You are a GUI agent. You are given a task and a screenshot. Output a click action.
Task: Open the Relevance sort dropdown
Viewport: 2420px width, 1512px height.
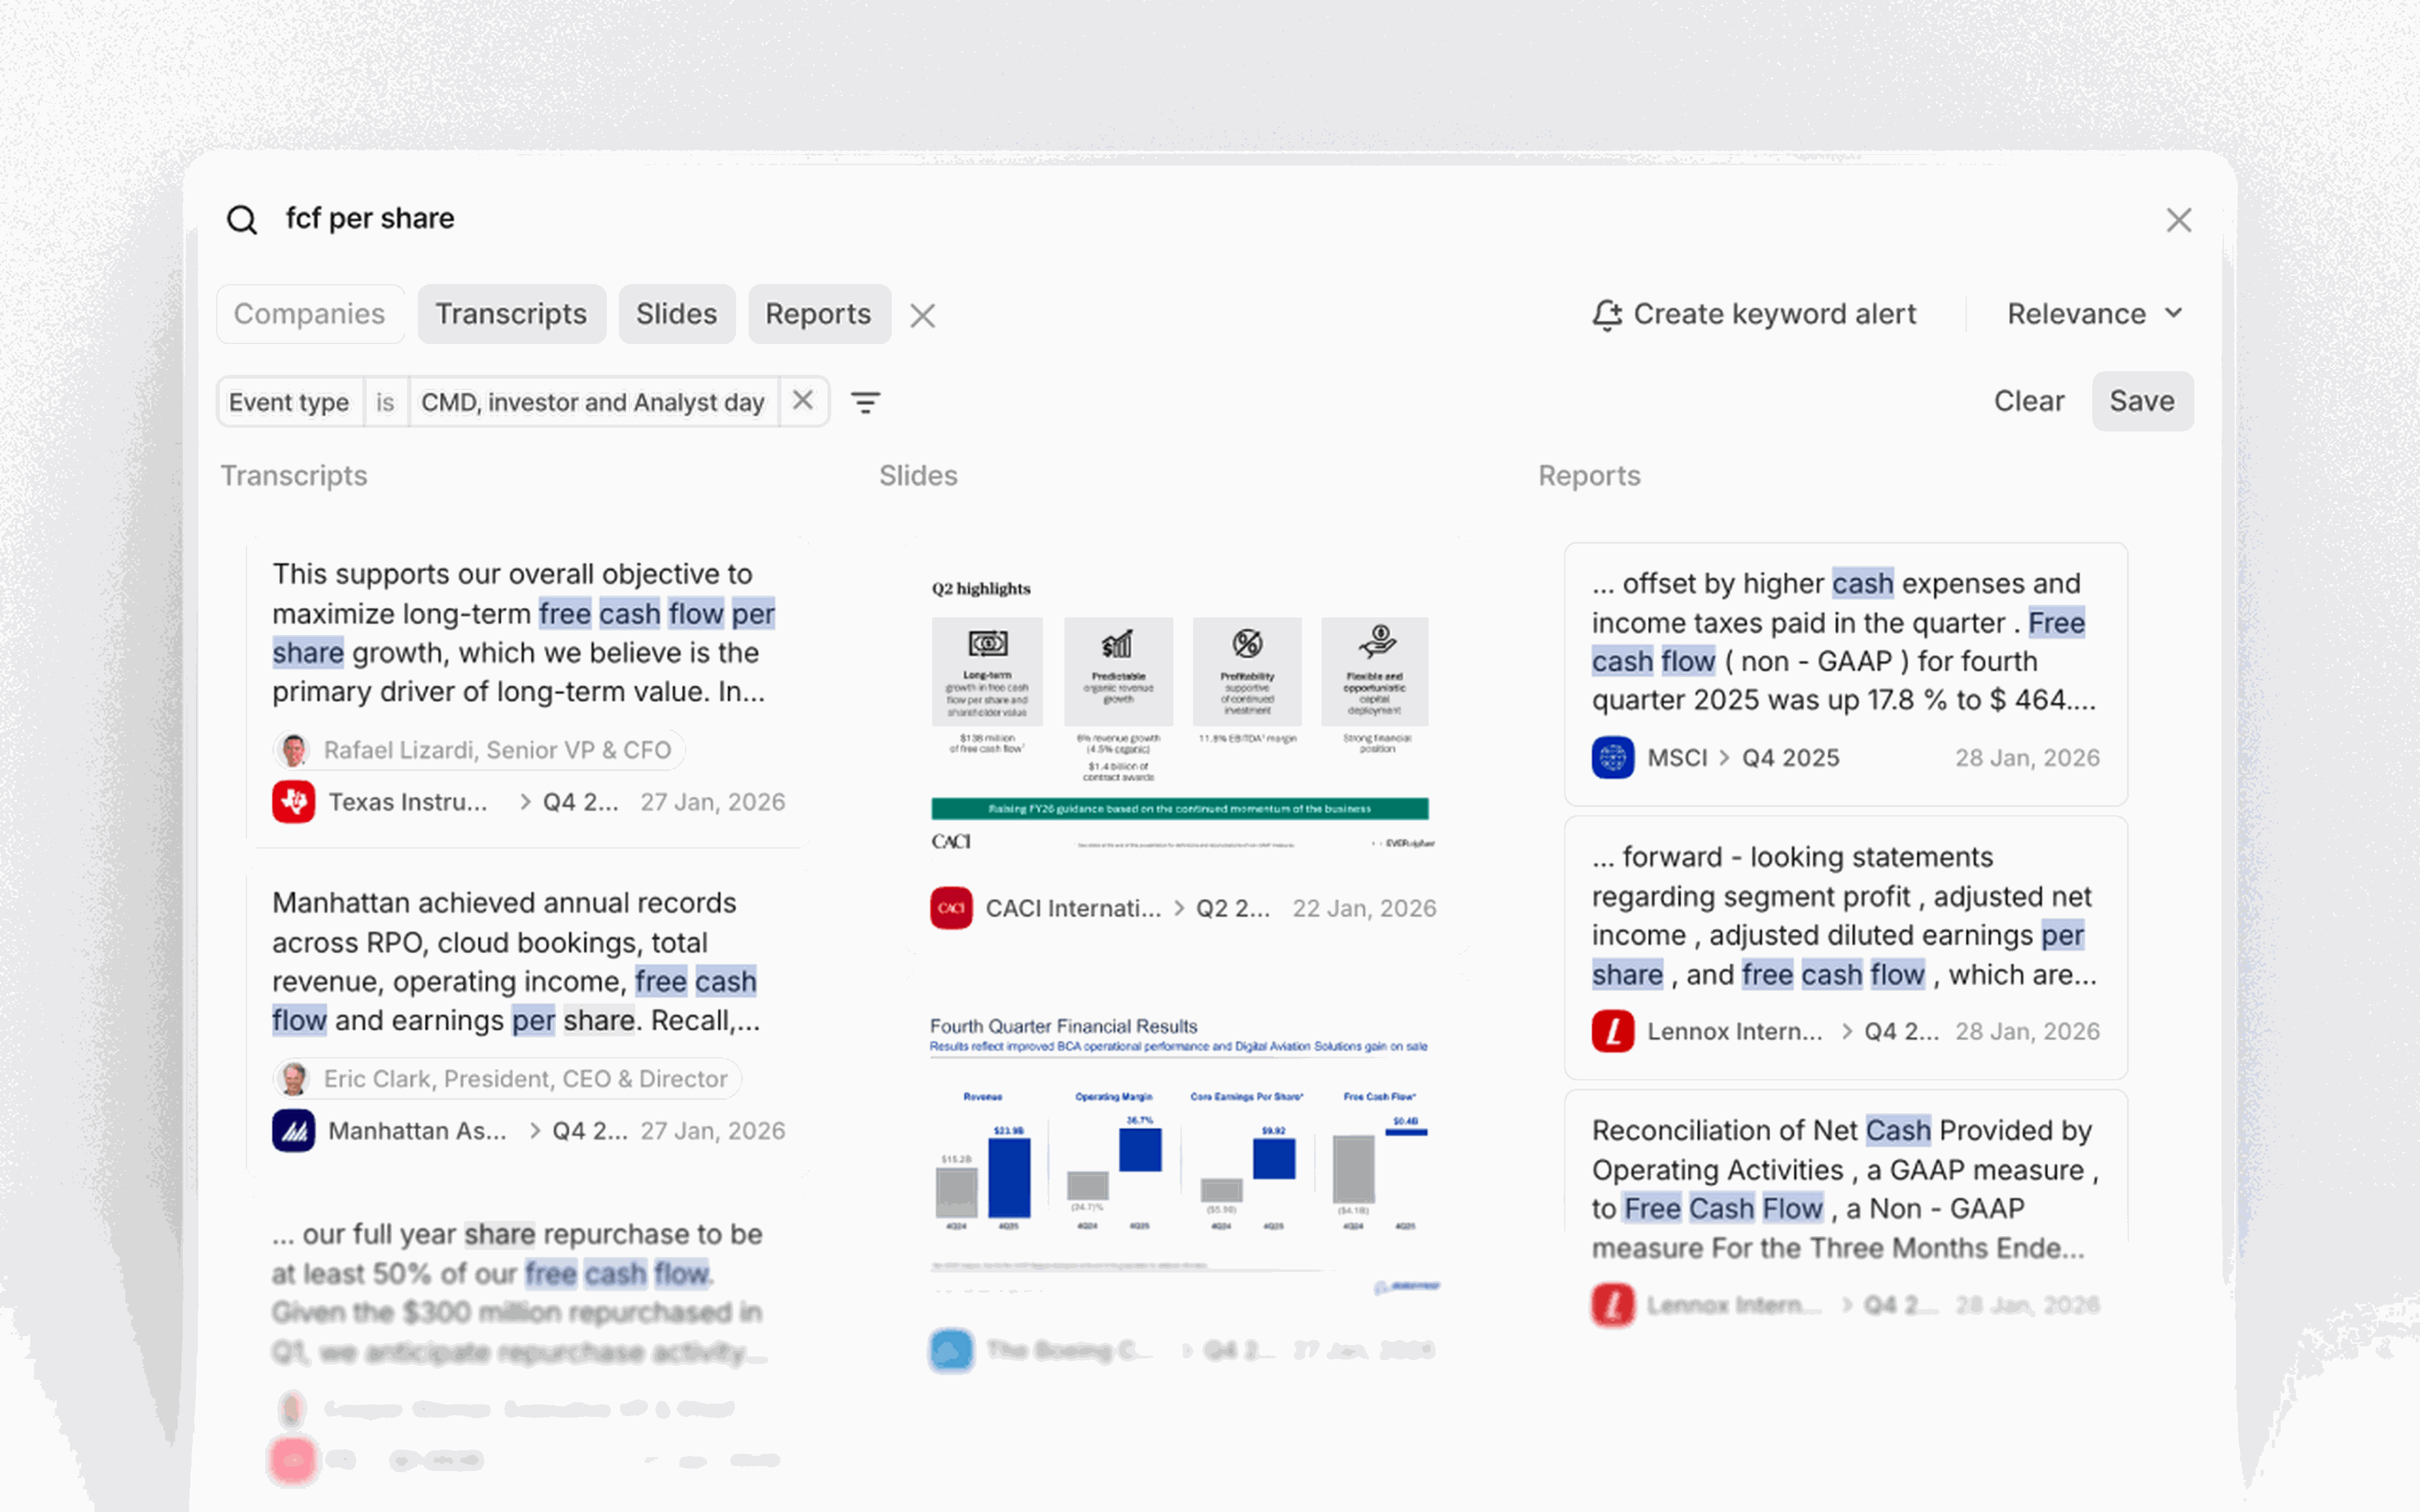[x=2093, y=314]
